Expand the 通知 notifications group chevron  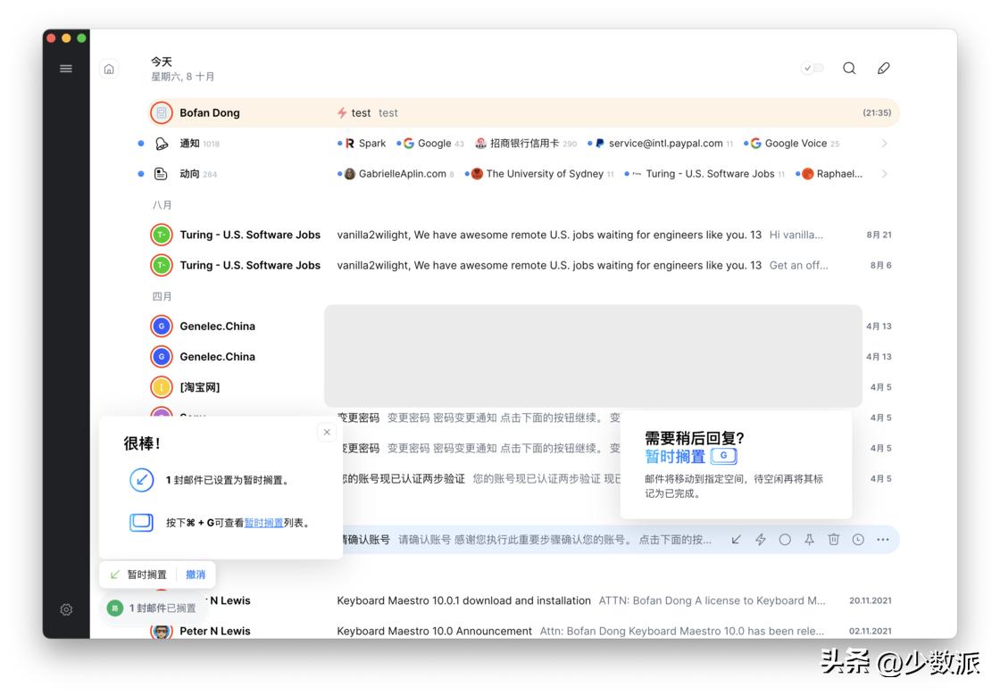click(x=885, y=143)
